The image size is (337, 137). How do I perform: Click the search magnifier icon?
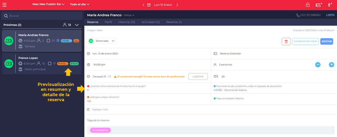click(x=6, y=16)
